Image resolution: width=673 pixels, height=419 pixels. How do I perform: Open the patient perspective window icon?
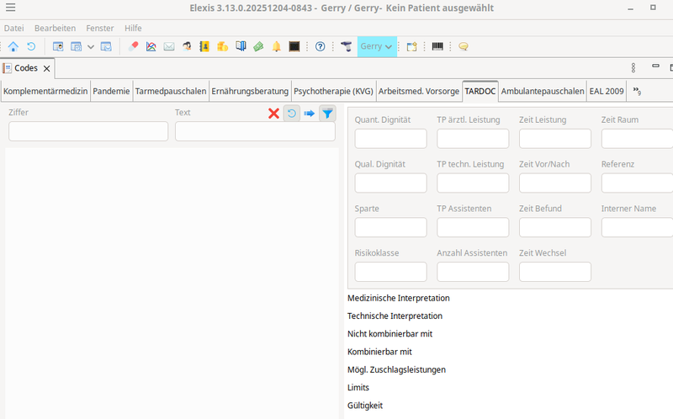coord(58,46)
